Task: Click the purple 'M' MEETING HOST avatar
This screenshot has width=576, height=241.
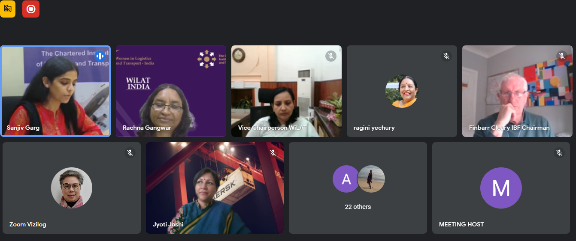Action: 501,188
